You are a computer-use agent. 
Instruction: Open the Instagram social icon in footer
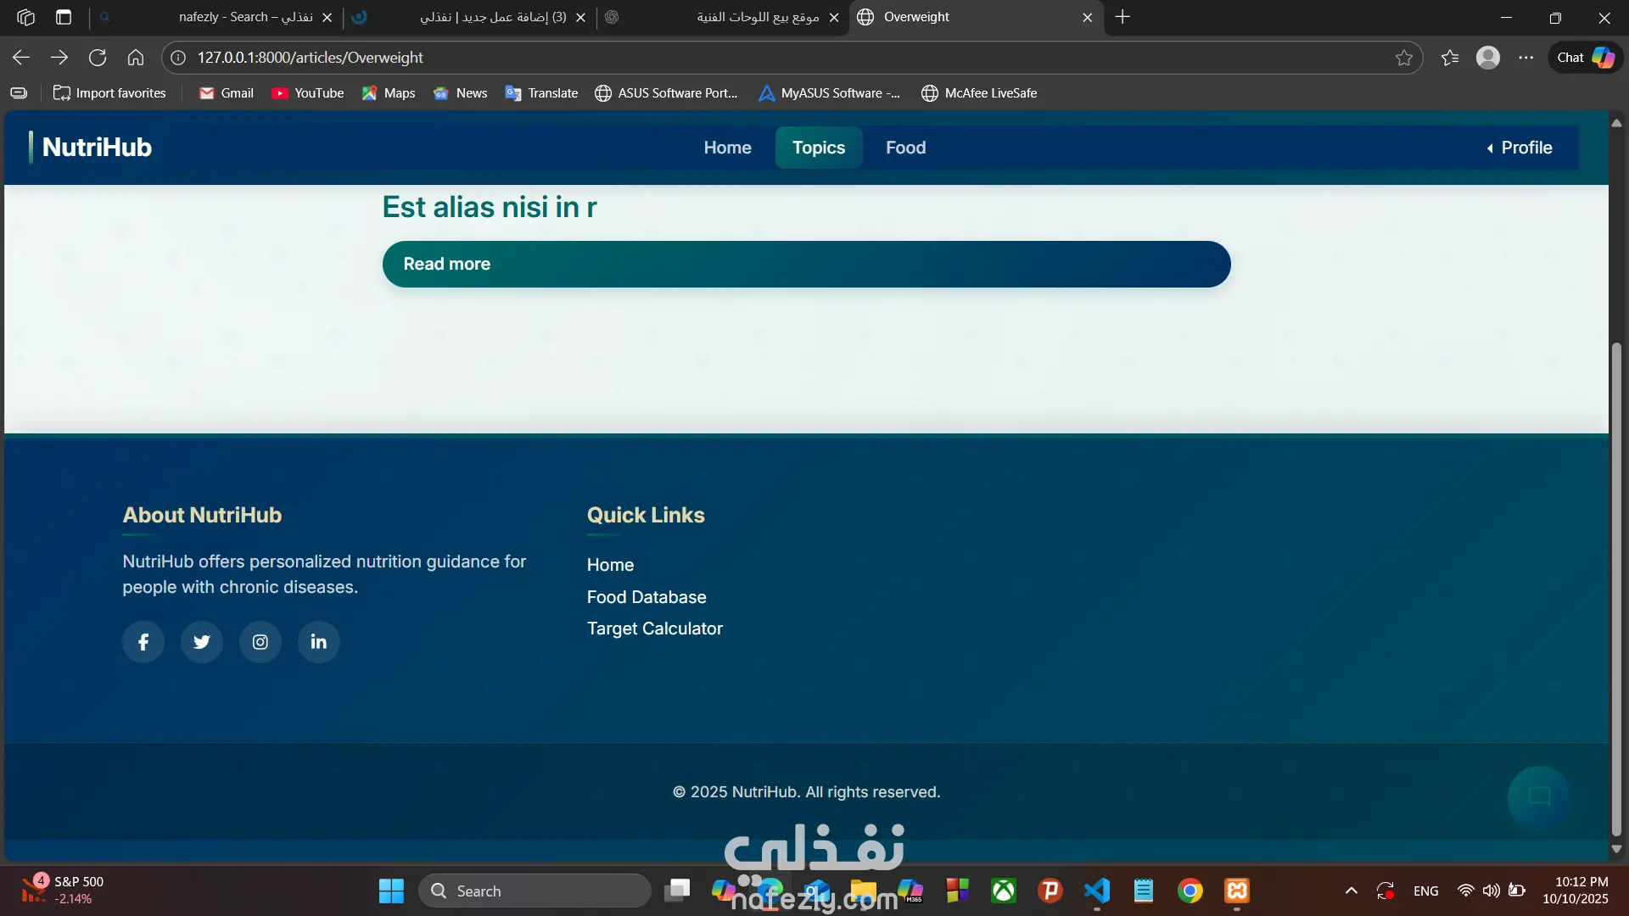260,642
